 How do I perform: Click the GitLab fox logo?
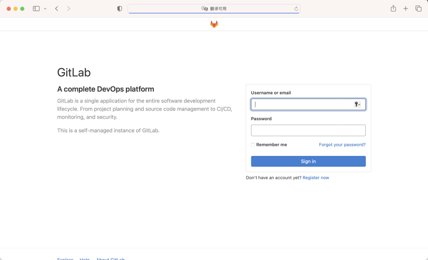pos(214,24)
